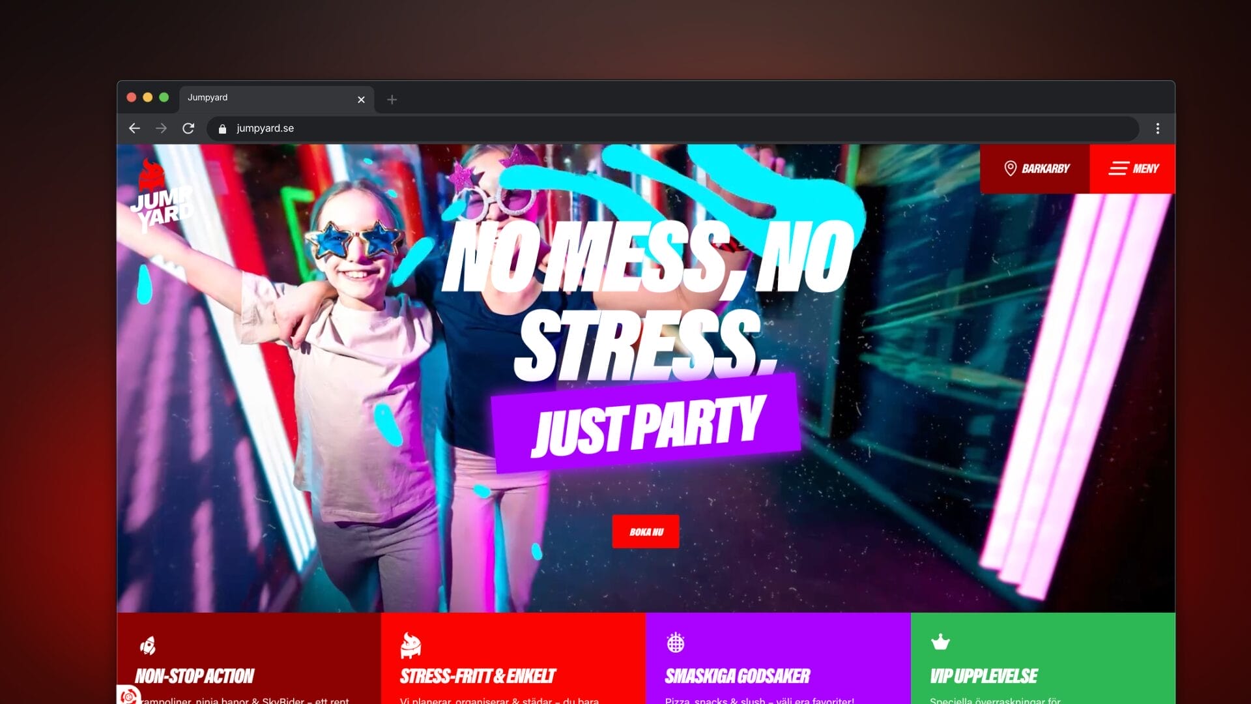Screen dimensions: 1251x704
Task: Close the Jumpyard tab
Action: [x=361, y=100]
